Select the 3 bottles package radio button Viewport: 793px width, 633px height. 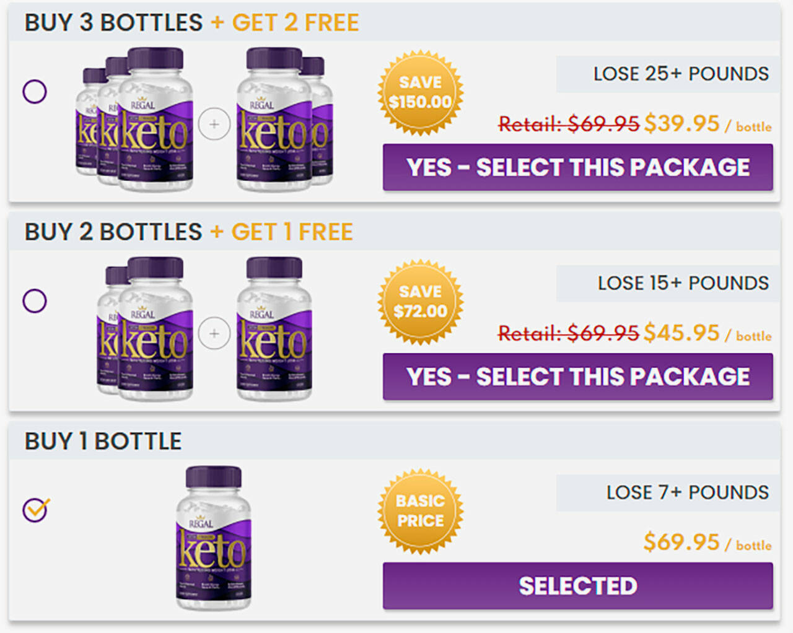point(35,92)
